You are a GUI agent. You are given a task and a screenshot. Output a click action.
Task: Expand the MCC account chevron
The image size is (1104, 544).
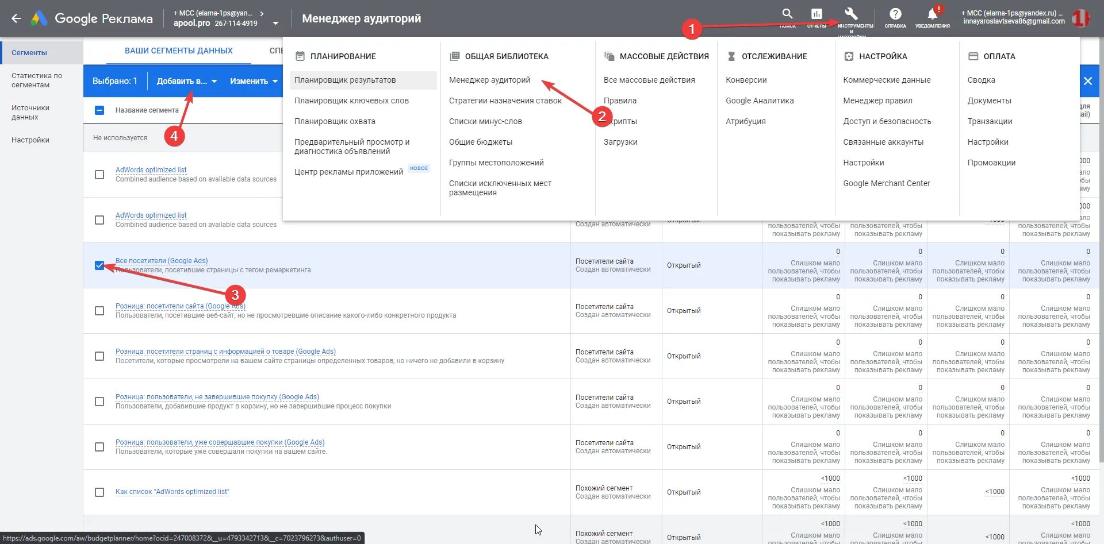point(262,13)
